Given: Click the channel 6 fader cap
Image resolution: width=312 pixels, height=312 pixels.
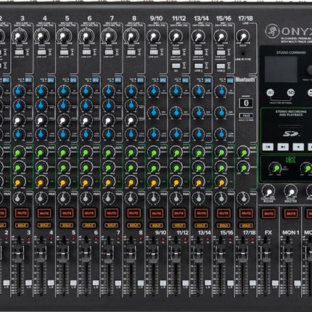Looking at the screenshot, I should [x=86, y=253].
